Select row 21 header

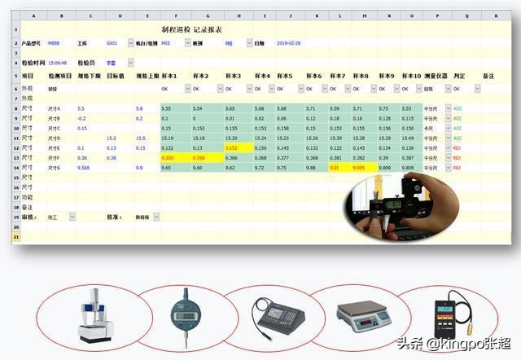point(16,237)
